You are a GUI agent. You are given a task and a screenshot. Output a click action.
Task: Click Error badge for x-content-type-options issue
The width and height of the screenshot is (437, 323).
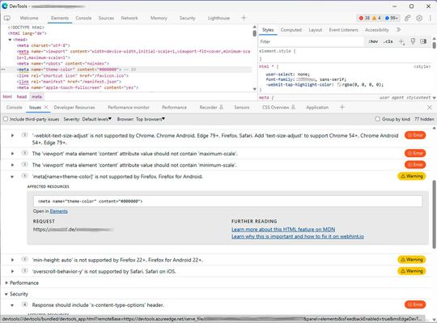[x=415, y=304]
